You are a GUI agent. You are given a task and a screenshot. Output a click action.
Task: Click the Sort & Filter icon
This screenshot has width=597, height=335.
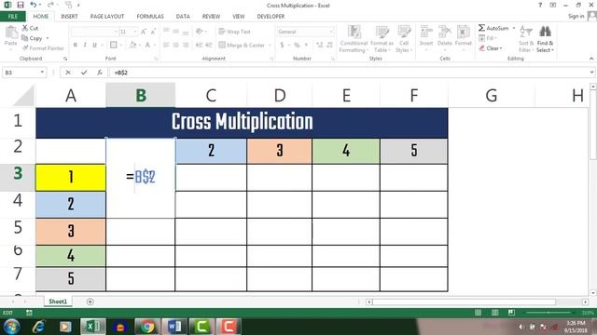(x=526, y=32)
